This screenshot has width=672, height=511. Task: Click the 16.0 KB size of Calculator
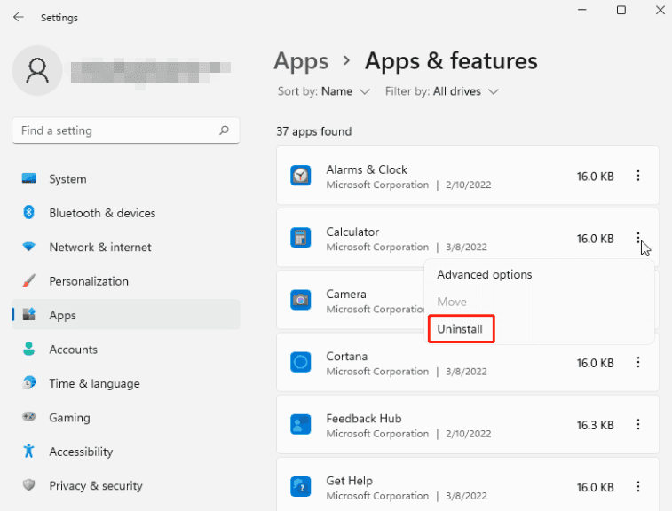[x=596, y=238]
